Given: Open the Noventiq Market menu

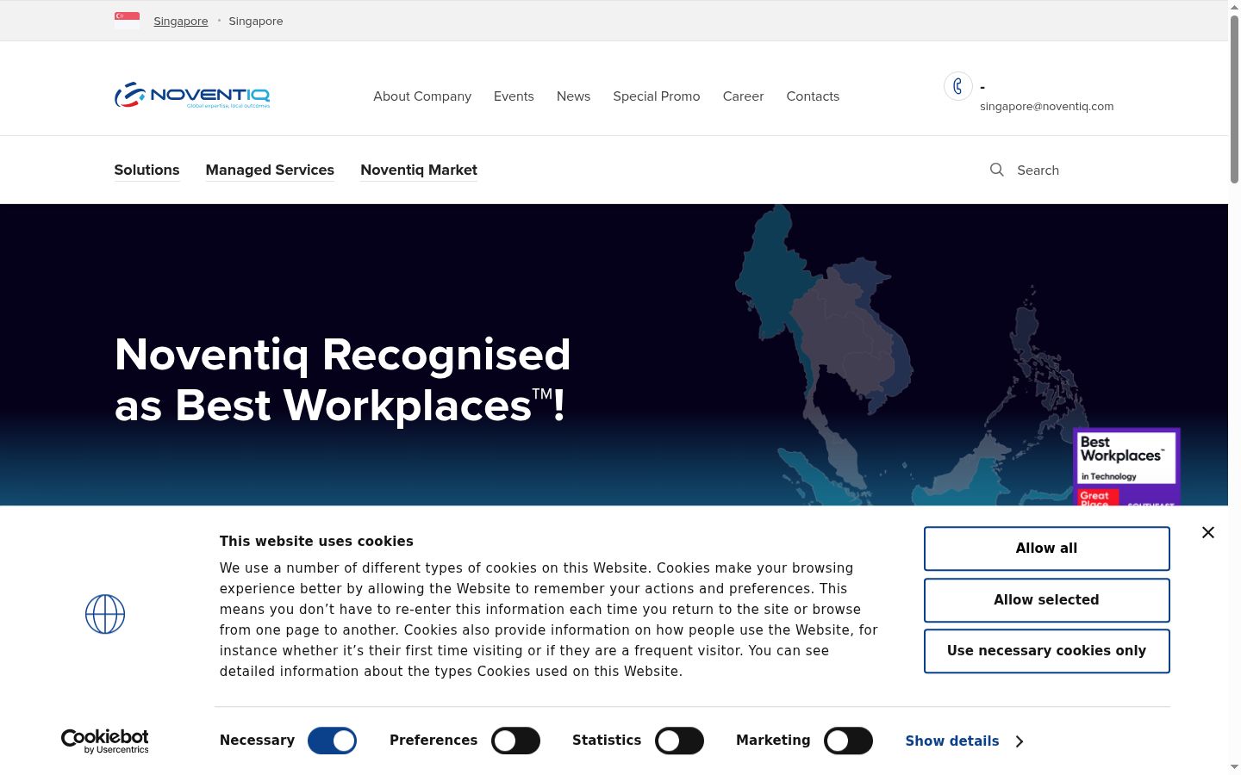Looking at the screenshot, I should (x=419, y=170).
